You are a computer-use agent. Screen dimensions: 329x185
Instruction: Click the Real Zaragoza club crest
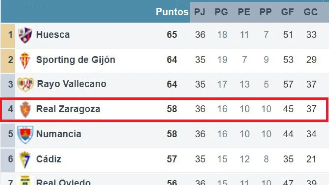(25, 109)
